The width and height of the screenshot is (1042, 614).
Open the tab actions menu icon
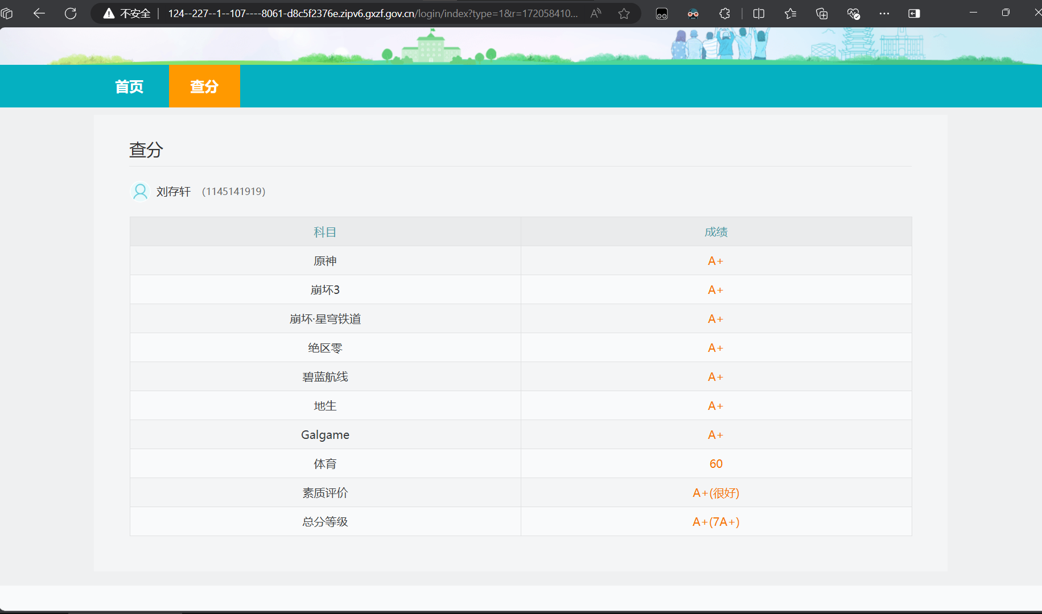point(7,13)
